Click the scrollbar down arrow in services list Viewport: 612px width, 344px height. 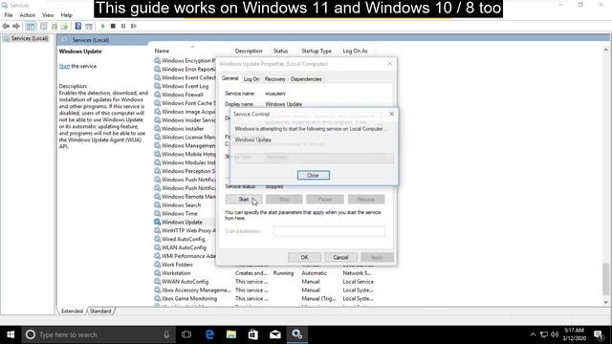tap(605, 302)
